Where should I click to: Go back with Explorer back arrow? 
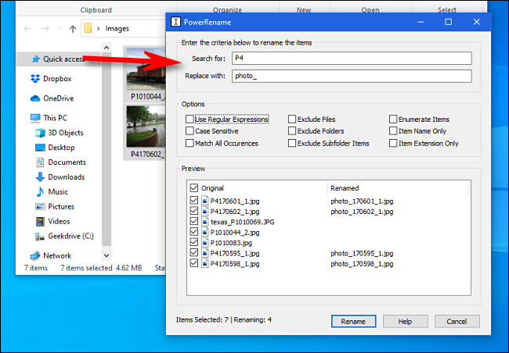(x=27, y=28)
